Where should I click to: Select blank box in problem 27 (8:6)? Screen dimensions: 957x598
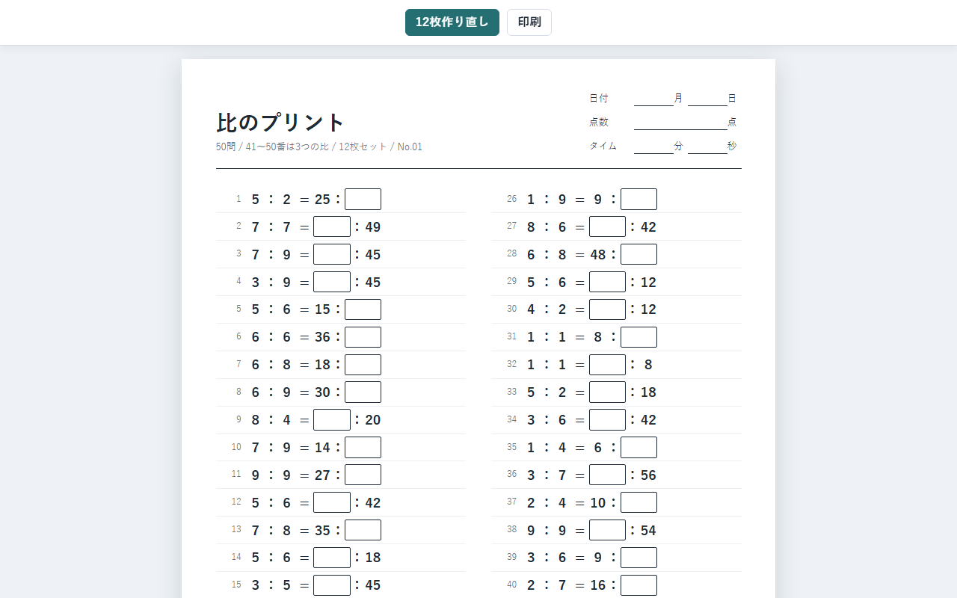pyautogui.click(x=607, y=226)
